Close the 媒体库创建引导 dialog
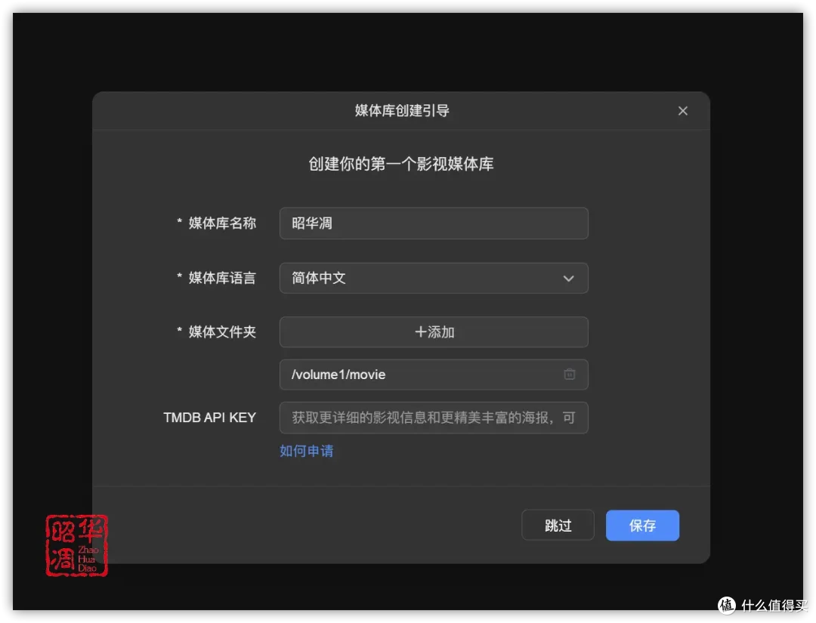The width and height of the screenshot is (816, 623). [x=683, y=111]
